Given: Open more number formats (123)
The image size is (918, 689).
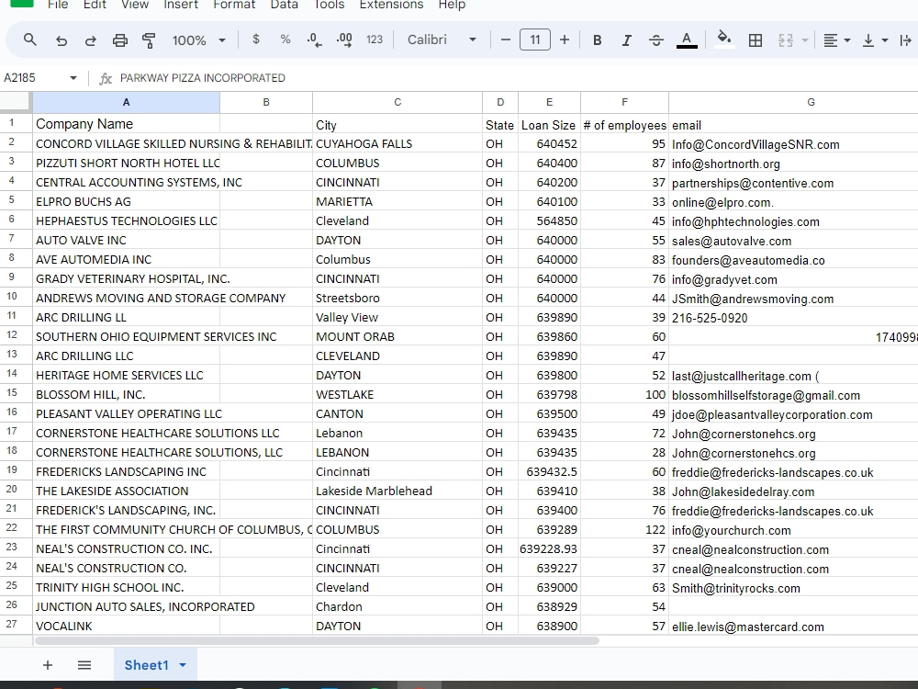Looking at the screenshot, I should [x=375, y=40].
